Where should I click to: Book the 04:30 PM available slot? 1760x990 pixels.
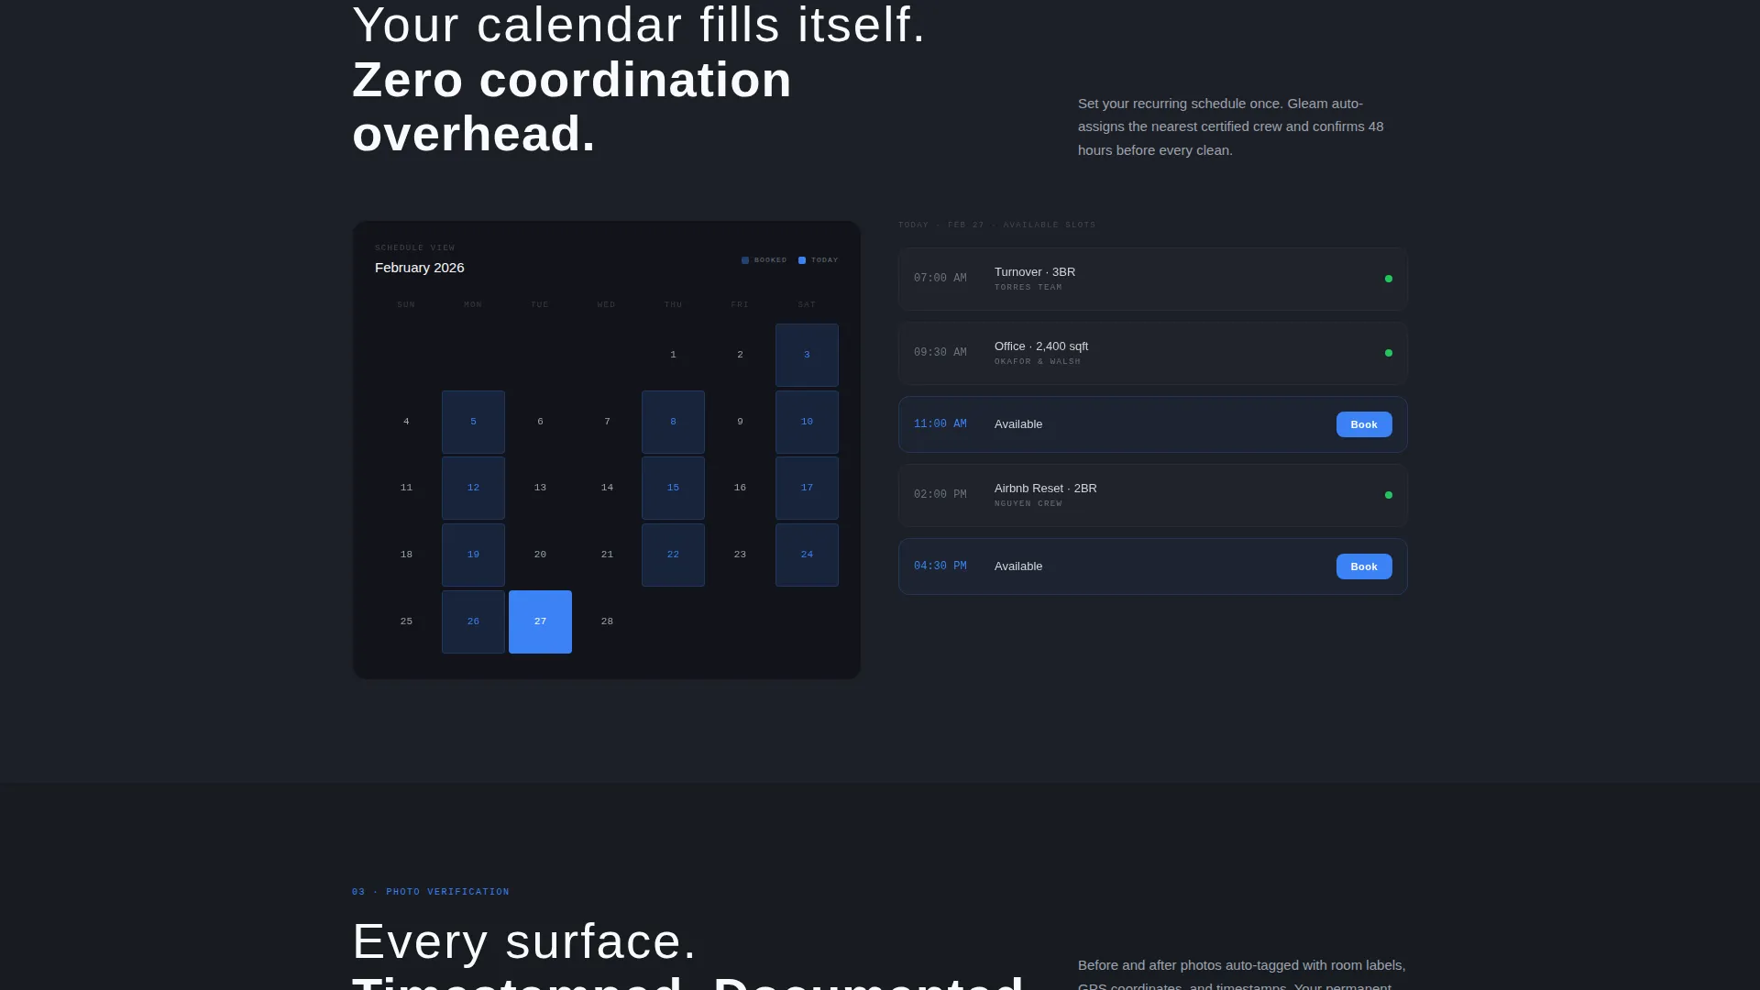click(x=1363, y=566)
